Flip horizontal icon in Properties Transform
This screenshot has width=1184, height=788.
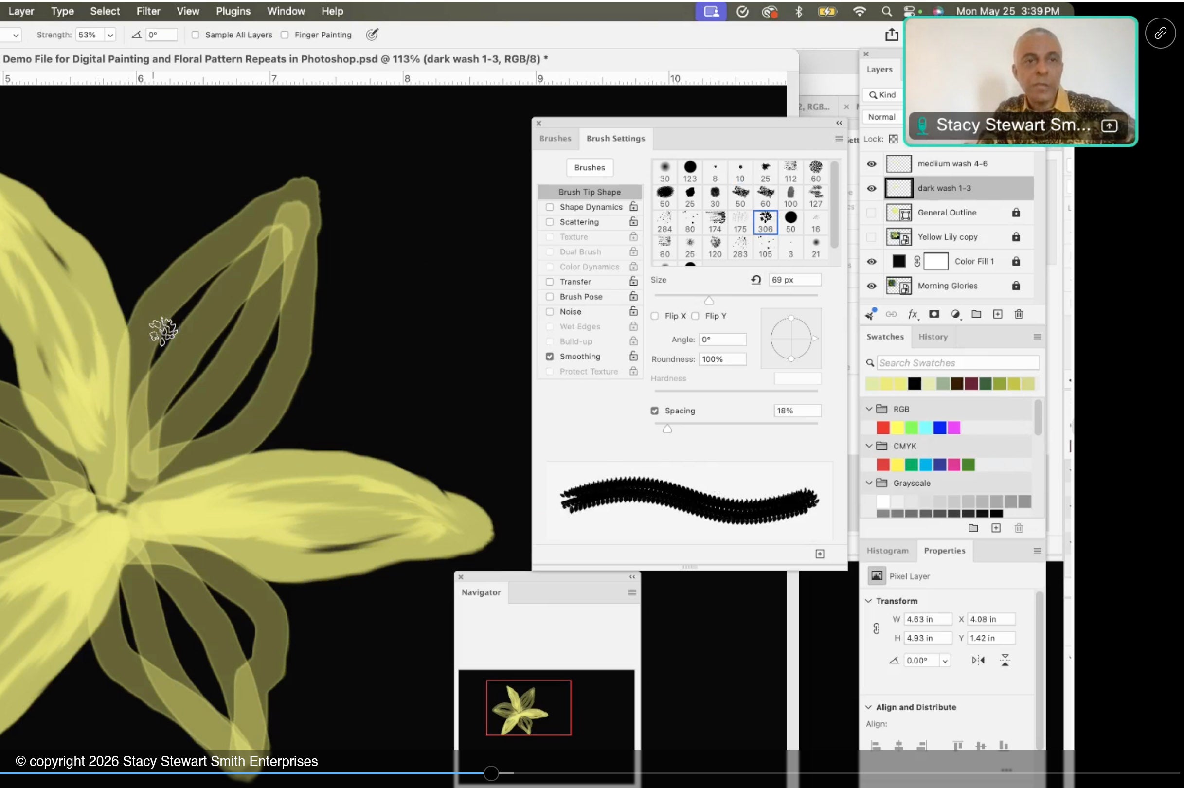978,660
